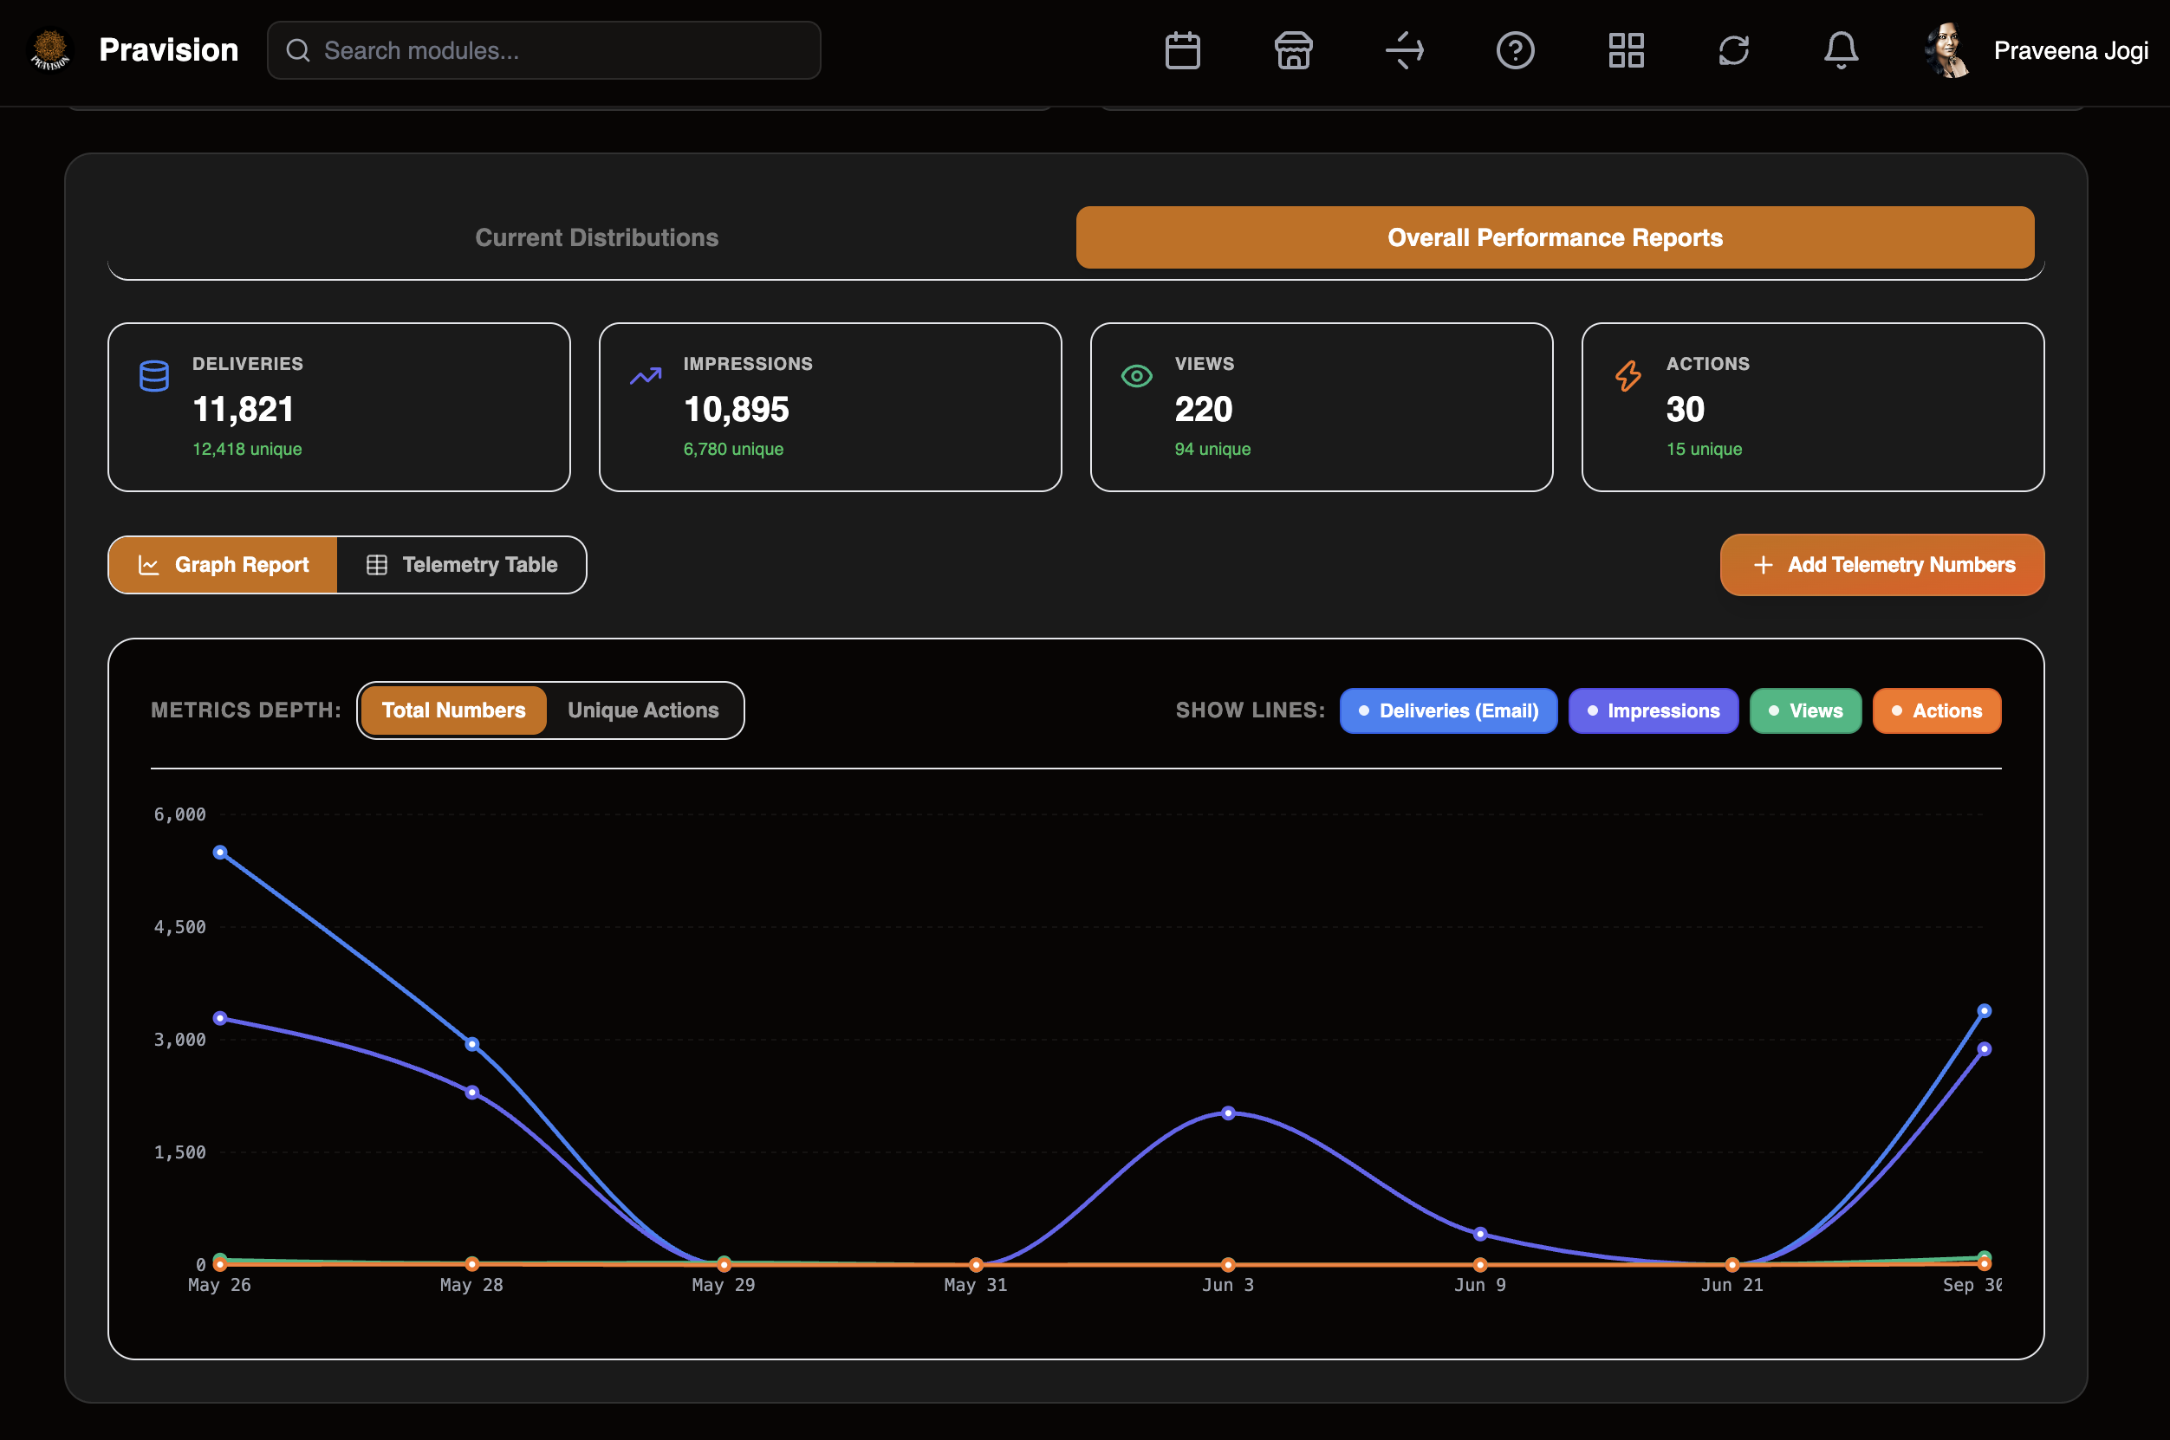Click the search magnifier icon
Viewport: 2170px width, 1440px height.
click(297, 50)
